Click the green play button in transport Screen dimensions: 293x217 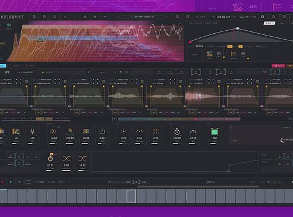point(11,182)
